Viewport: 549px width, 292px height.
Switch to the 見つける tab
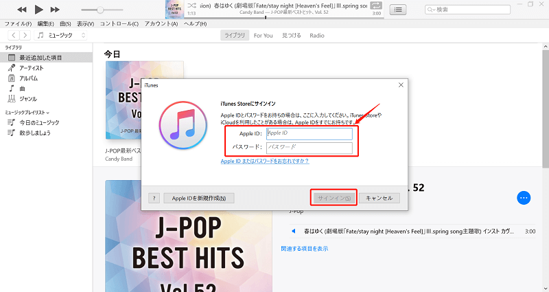(291, 36)
